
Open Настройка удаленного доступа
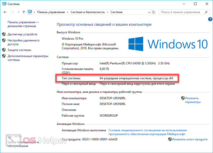[24, 42]
